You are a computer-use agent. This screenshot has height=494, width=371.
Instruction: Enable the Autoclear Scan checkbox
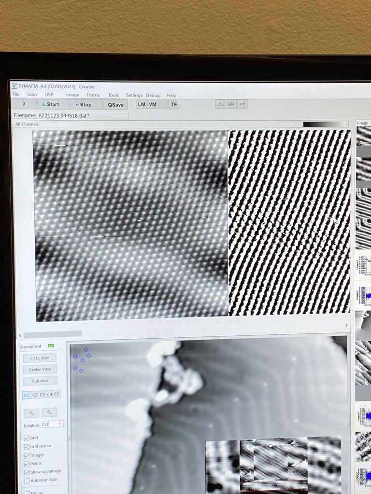[x=27, y=480]
